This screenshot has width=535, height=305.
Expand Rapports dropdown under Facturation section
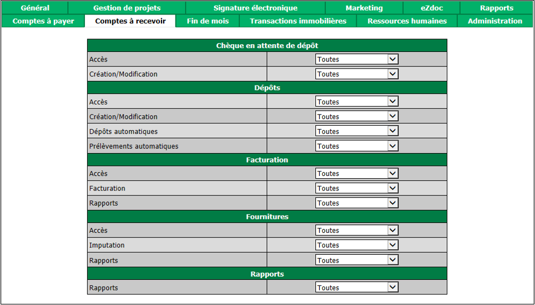[x=357, y=203]
